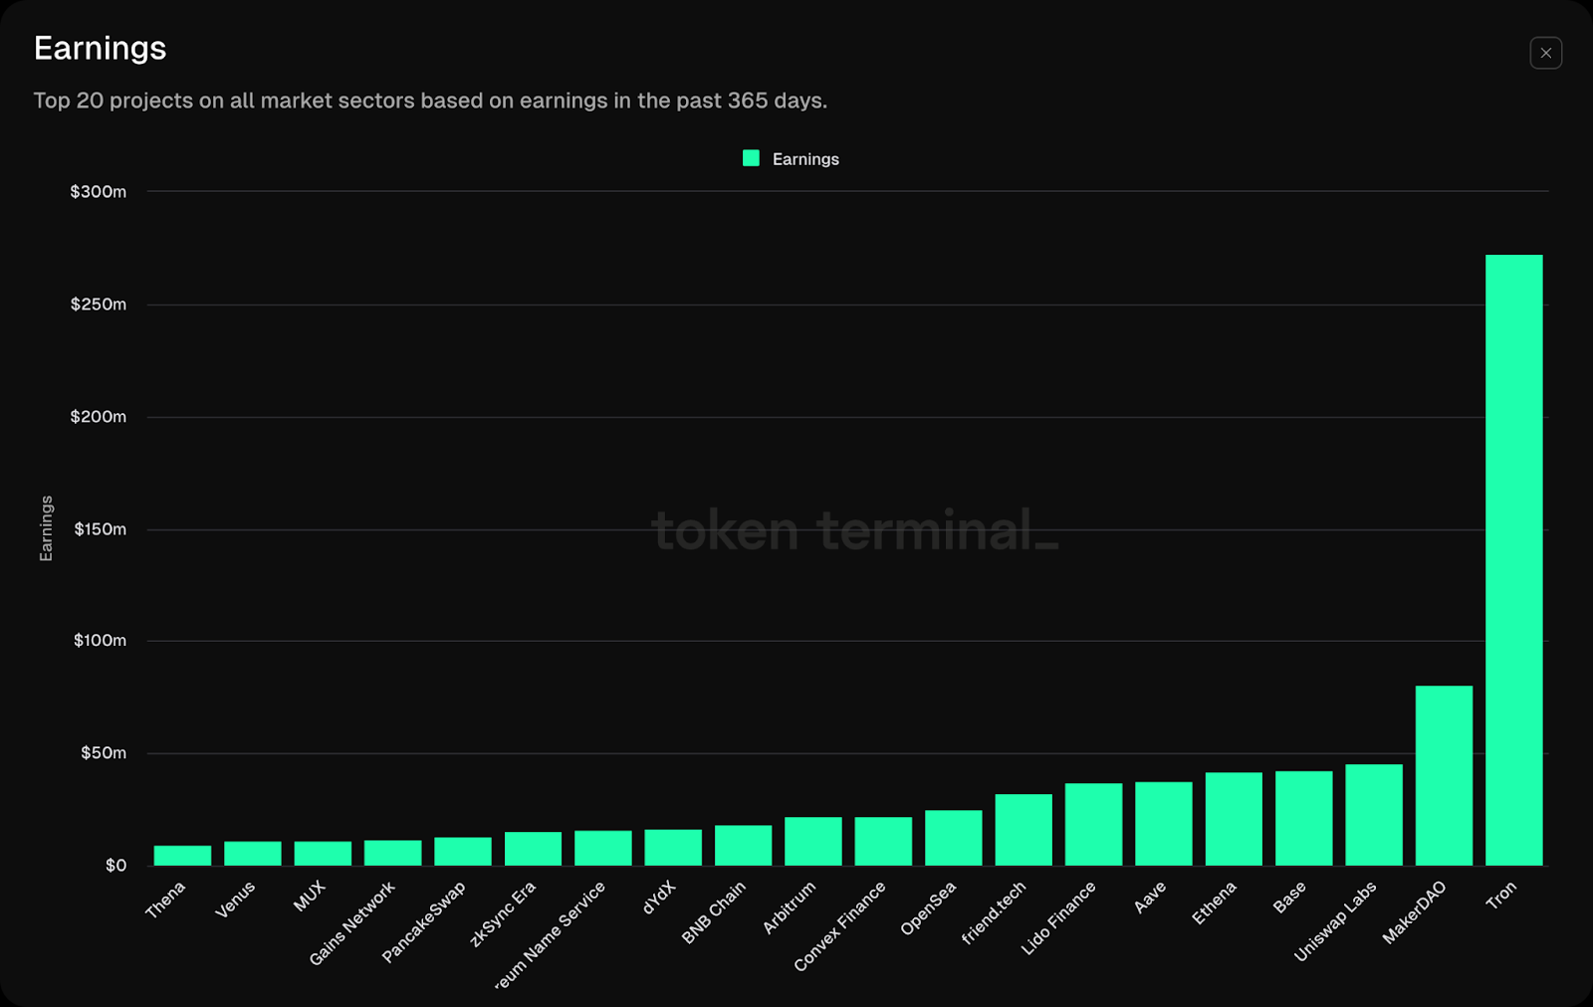Click the green Earnings legend swatch

(x=752, y=158)
